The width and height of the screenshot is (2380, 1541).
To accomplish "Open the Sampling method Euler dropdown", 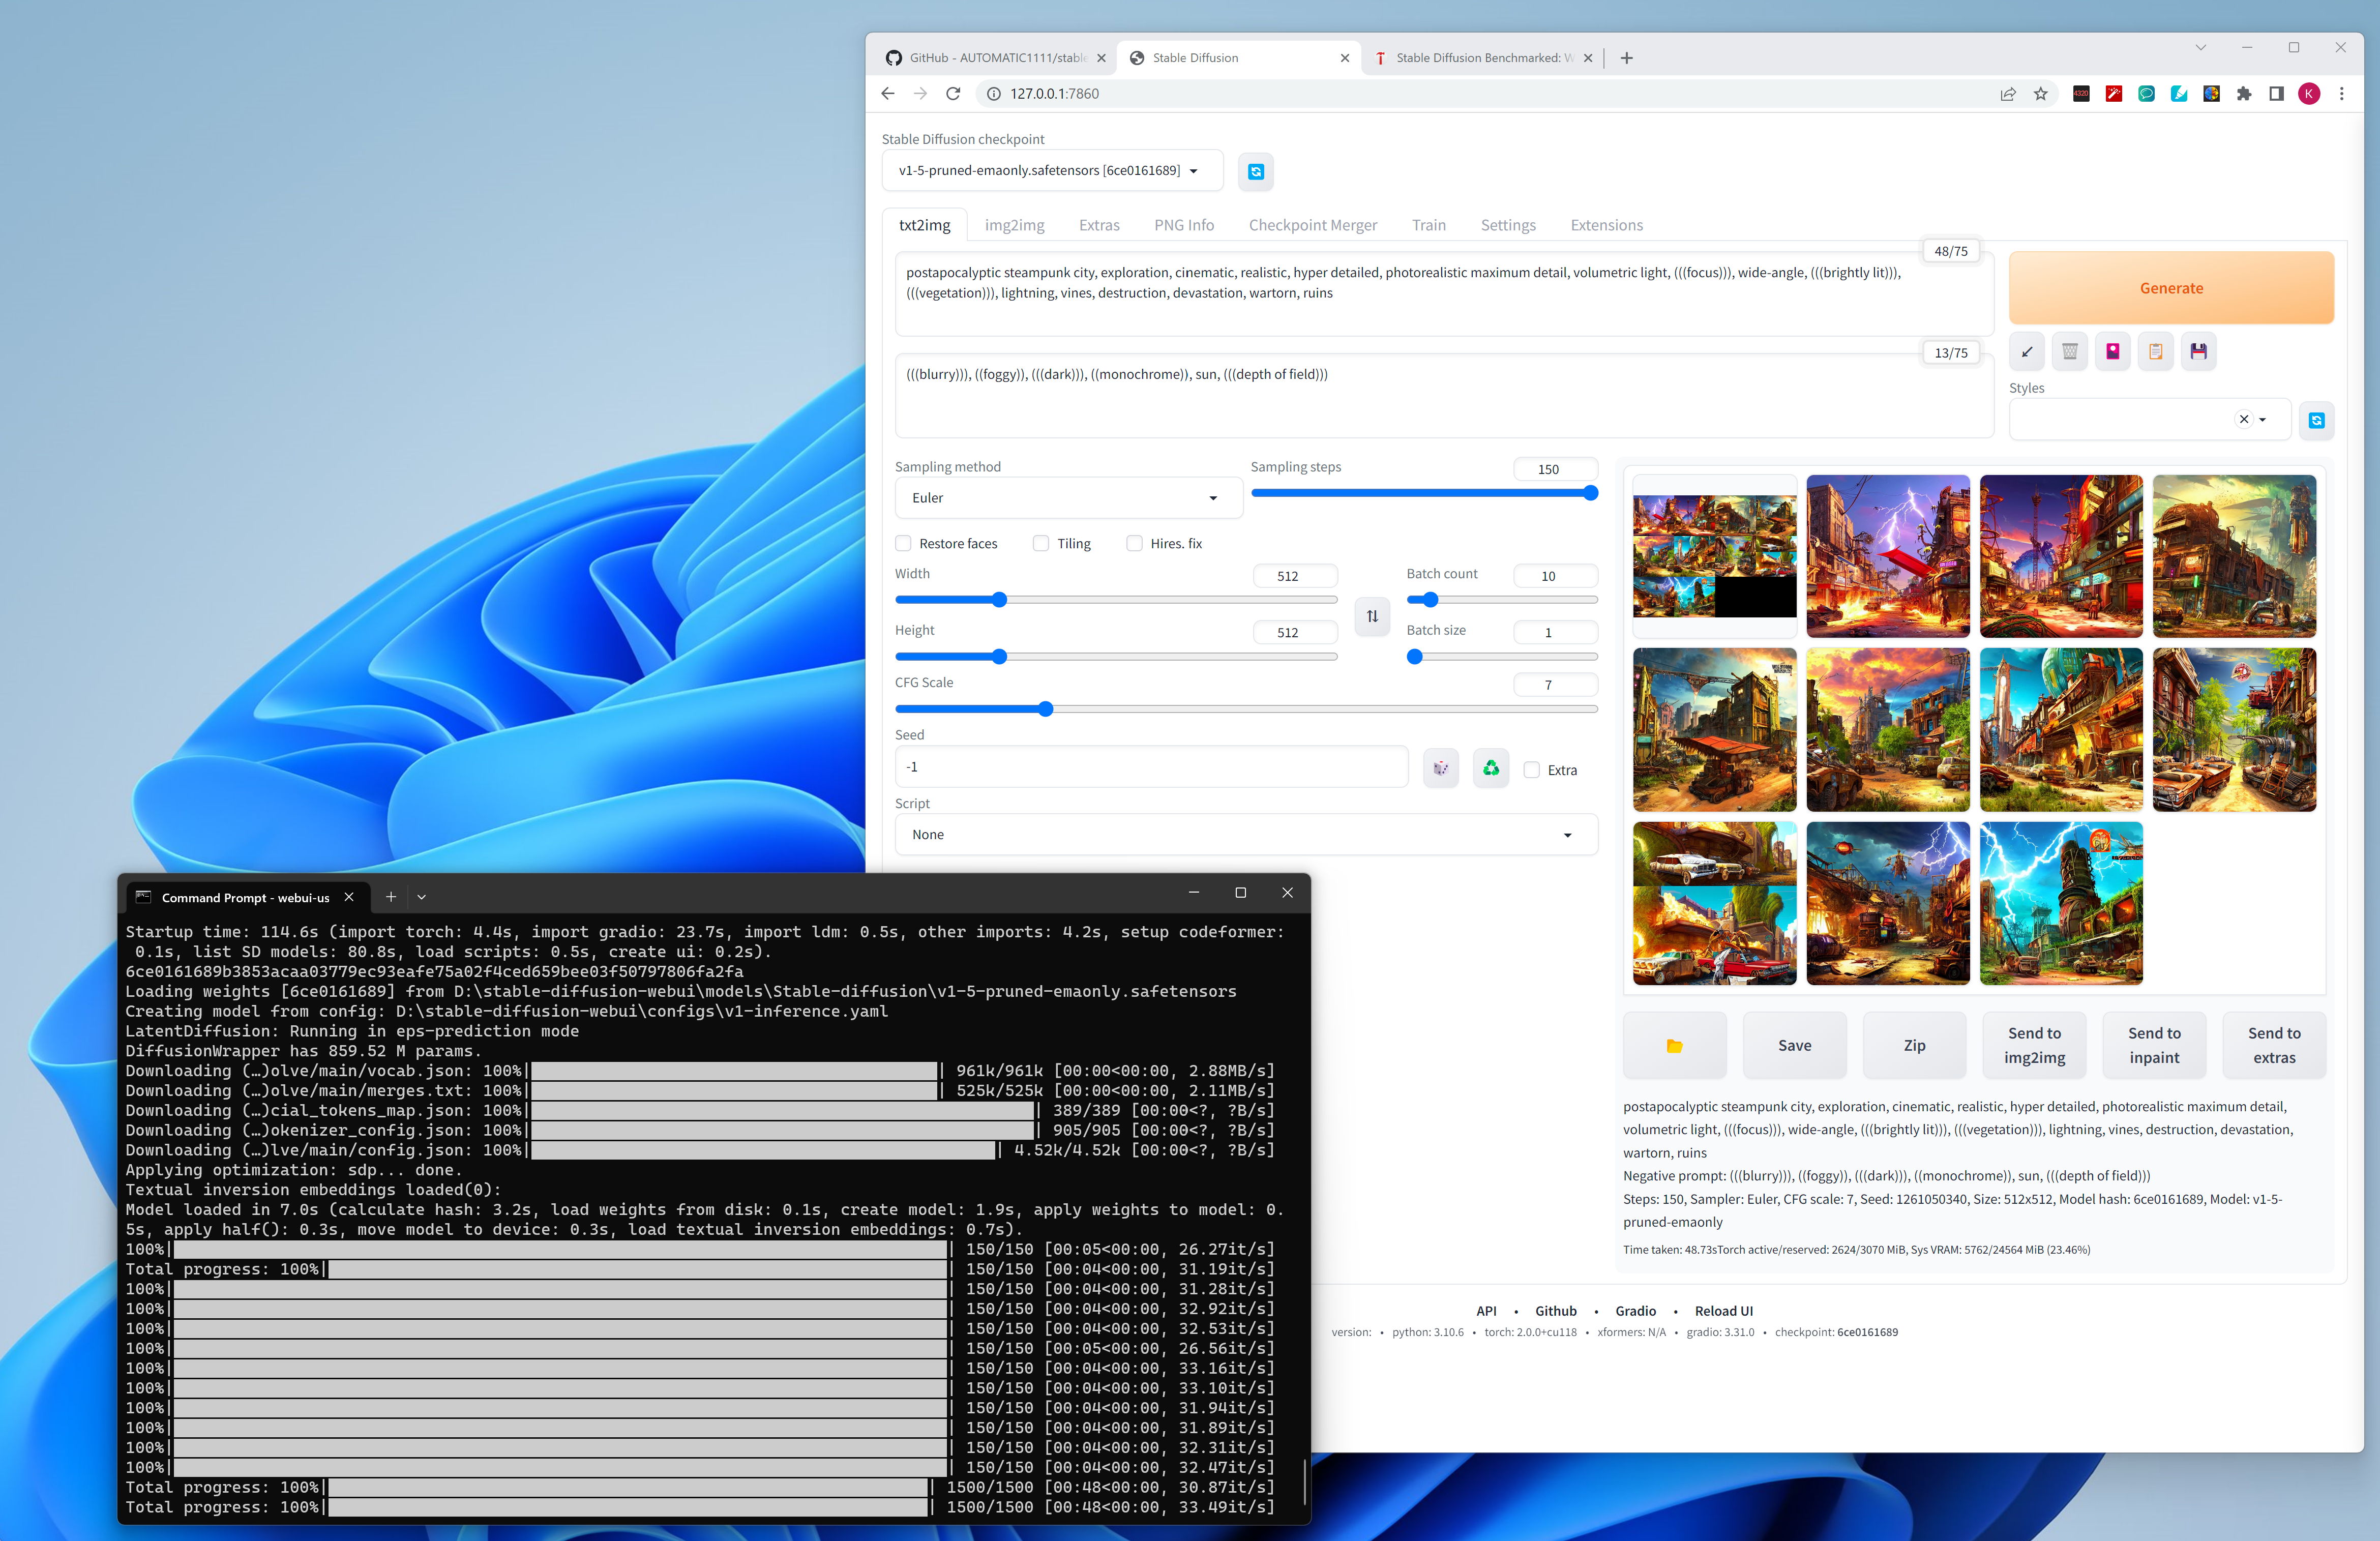I will click(1068, 498).
